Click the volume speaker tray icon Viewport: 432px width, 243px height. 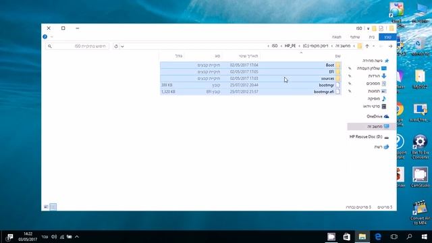pos(54,237)
